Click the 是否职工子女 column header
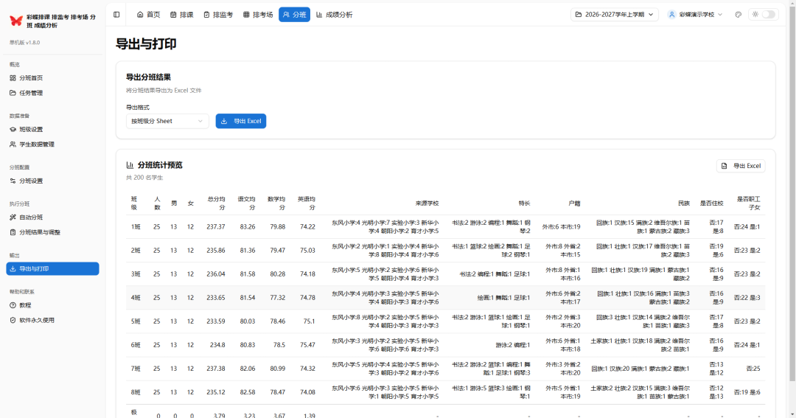The height and width of the screenshot is (418, 796). (x=749, y=203)
